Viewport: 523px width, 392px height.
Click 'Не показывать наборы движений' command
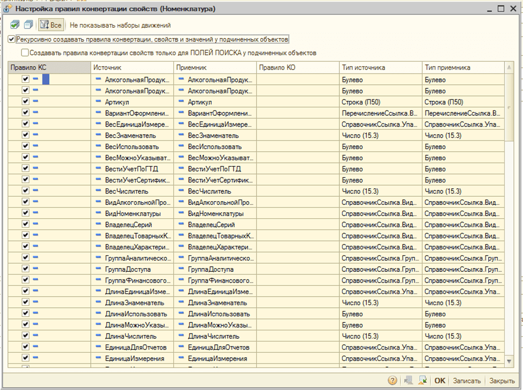tap(120, 25)
